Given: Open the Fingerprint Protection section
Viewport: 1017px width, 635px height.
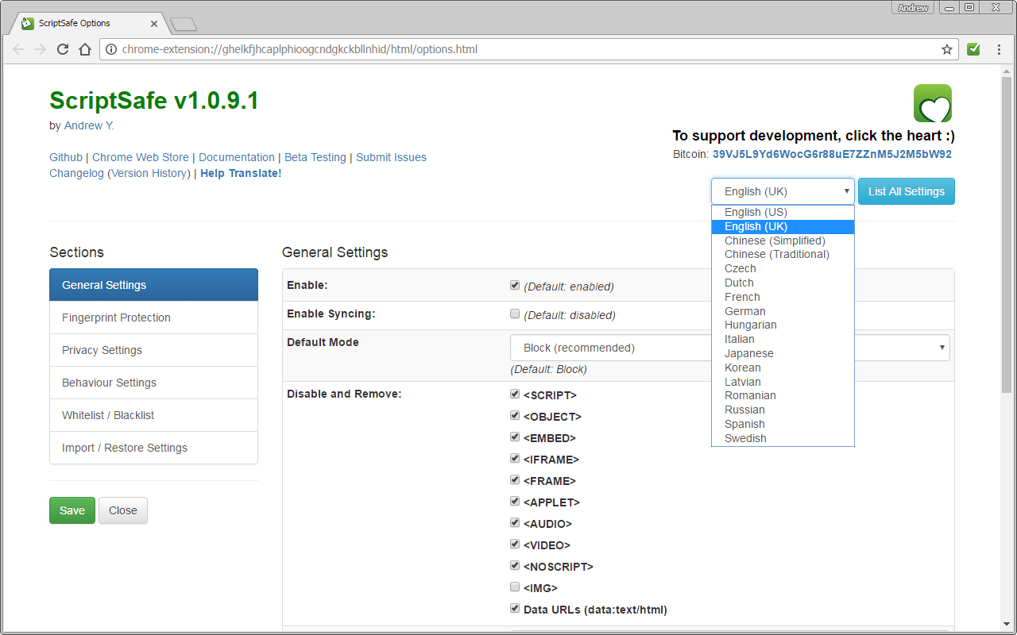Looking at the screenshot, I should tap(153, 317).
